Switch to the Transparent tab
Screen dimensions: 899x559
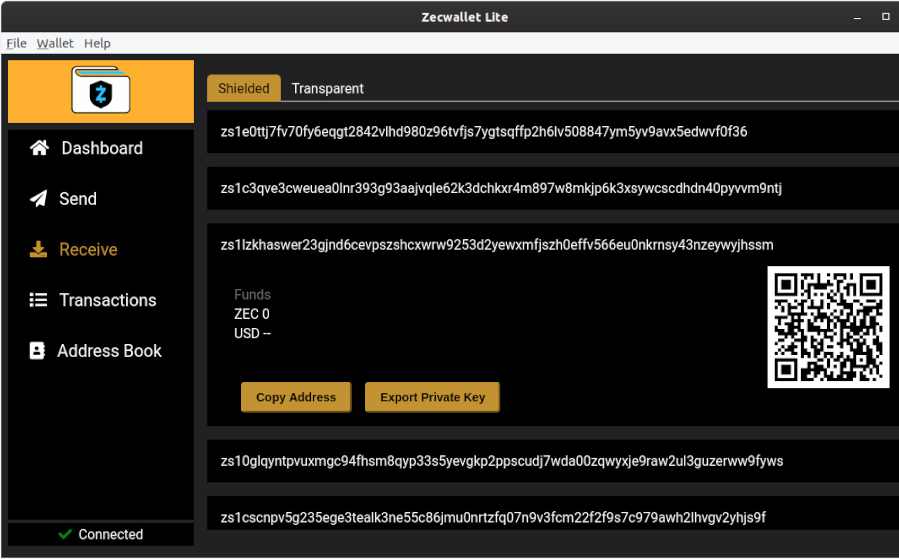pyautogui.click(x=328, y=88)
